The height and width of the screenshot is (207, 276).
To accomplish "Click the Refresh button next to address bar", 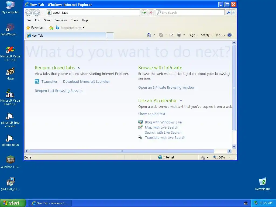I will tap(144, 12).
